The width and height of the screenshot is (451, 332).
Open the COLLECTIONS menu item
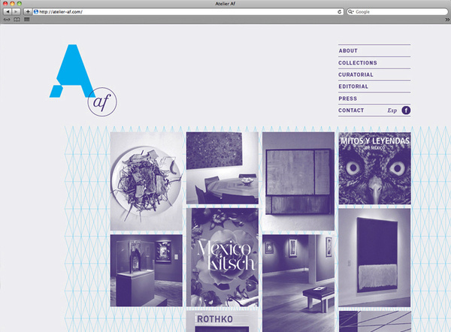tap(358, 62)
